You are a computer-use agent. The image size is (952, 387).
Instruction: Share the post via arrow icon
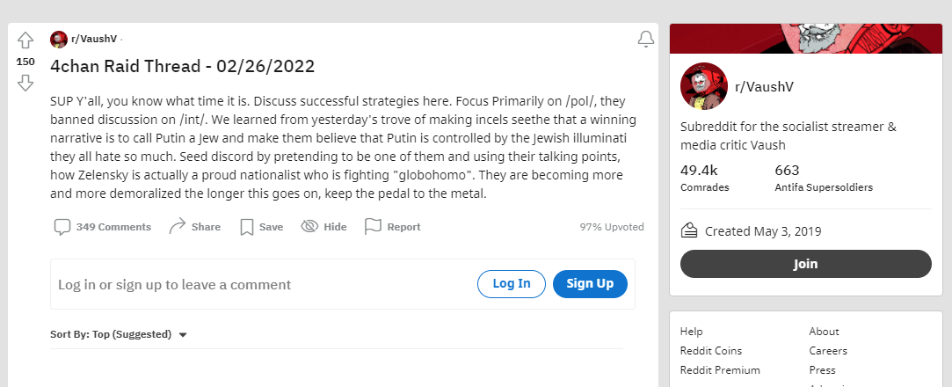178,227
